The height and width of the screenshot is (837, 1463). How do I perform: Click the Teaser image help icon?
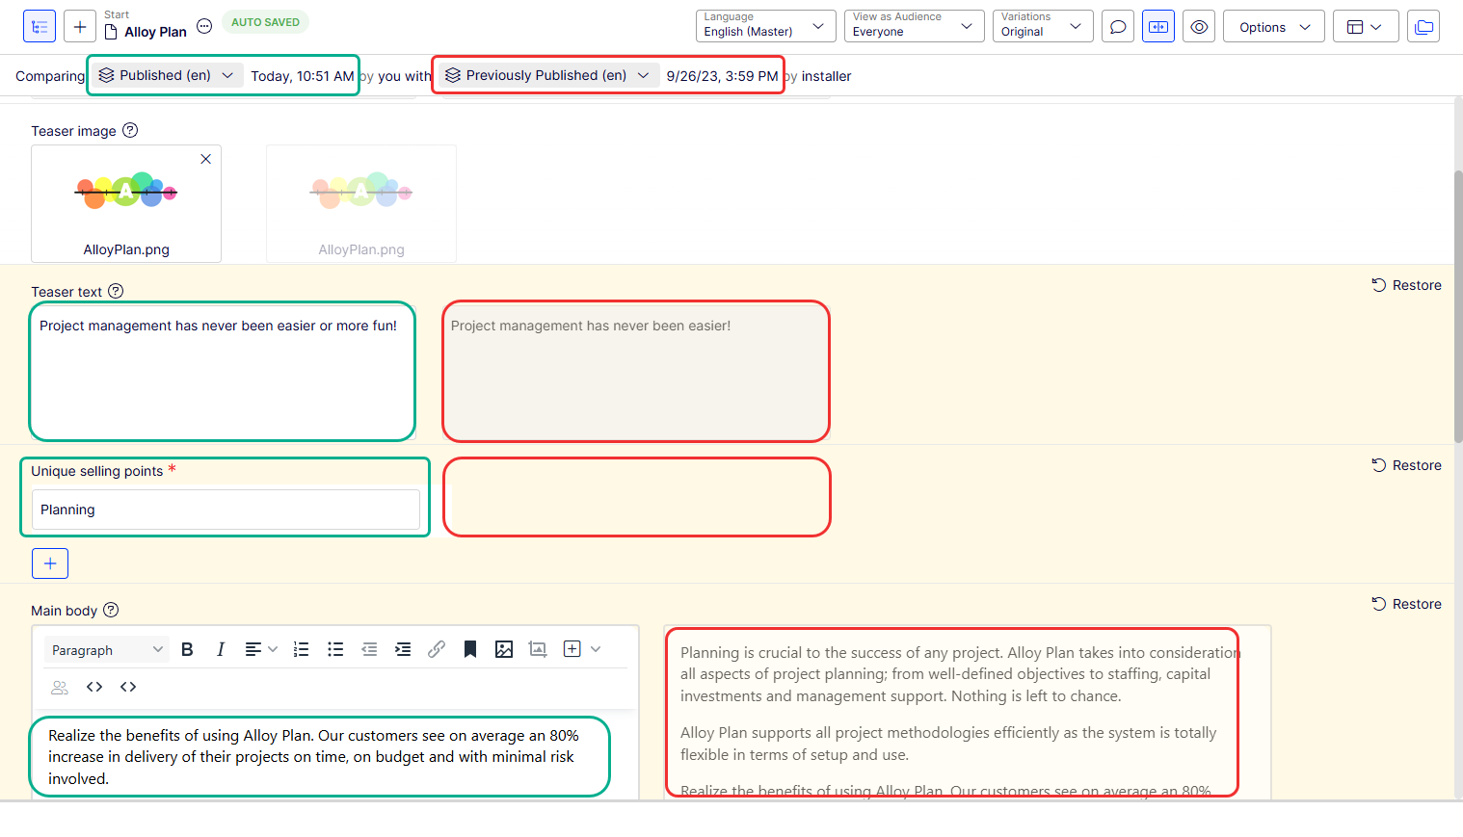coord(130,130)
